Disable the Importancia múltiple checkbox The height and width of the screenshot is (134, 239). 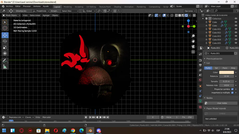pyautogui.click(x=232, y=93)
